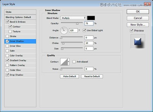Select the Drop Shadow label

pyautogui.click(x=17, y=75)
